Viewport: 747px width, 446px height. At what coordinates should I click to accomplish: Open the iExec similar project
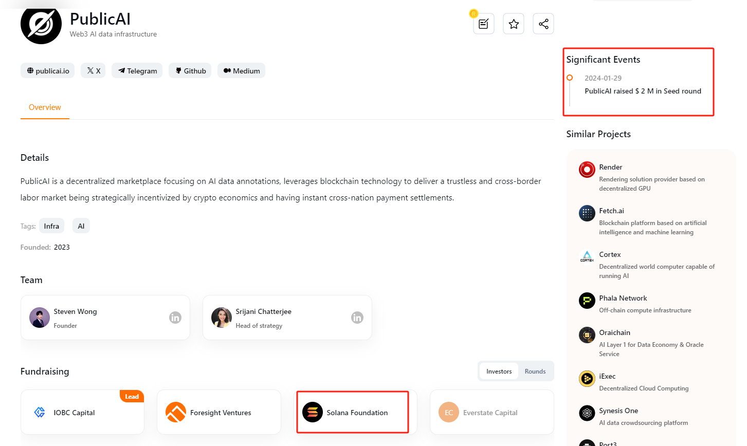click(608, 376)
